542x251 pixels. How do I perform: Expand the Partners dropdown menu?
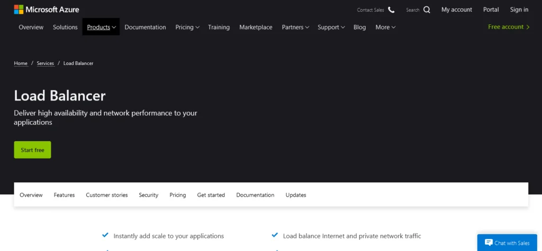pyautogui.click(x=295, y=27)
